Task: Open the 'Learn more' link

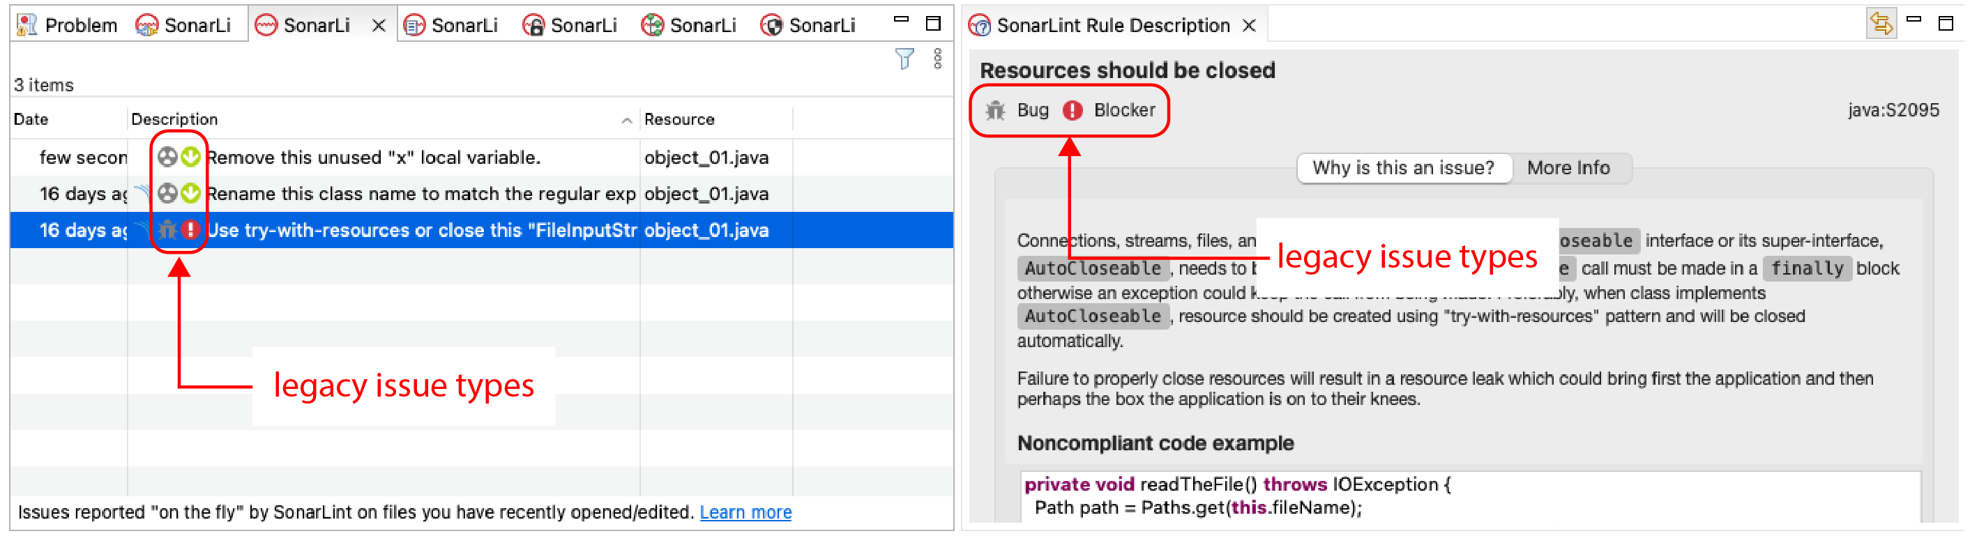Action: click(745, 512)
